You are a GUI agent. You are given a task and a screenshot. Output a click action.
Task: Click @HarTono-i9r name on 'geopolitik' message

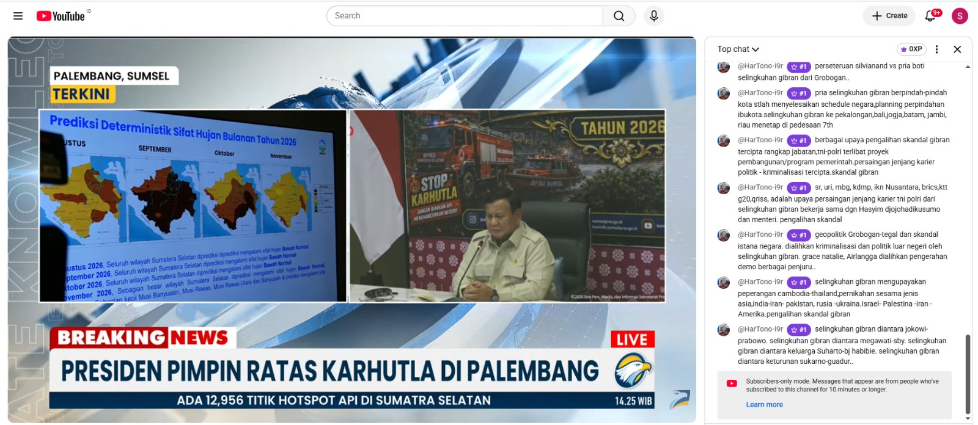(x=760, y=234)
